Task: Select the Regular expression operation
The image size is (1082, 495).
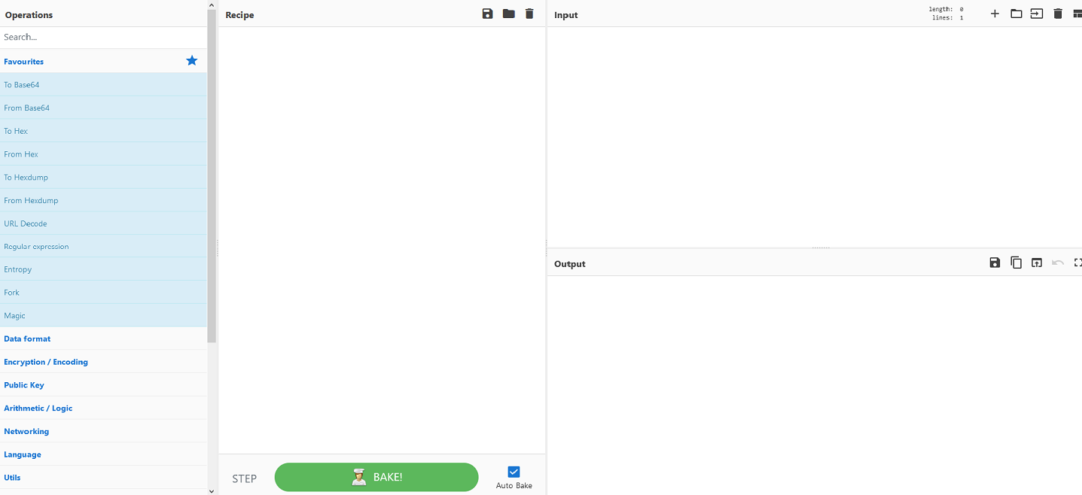Action: (103, 246)
